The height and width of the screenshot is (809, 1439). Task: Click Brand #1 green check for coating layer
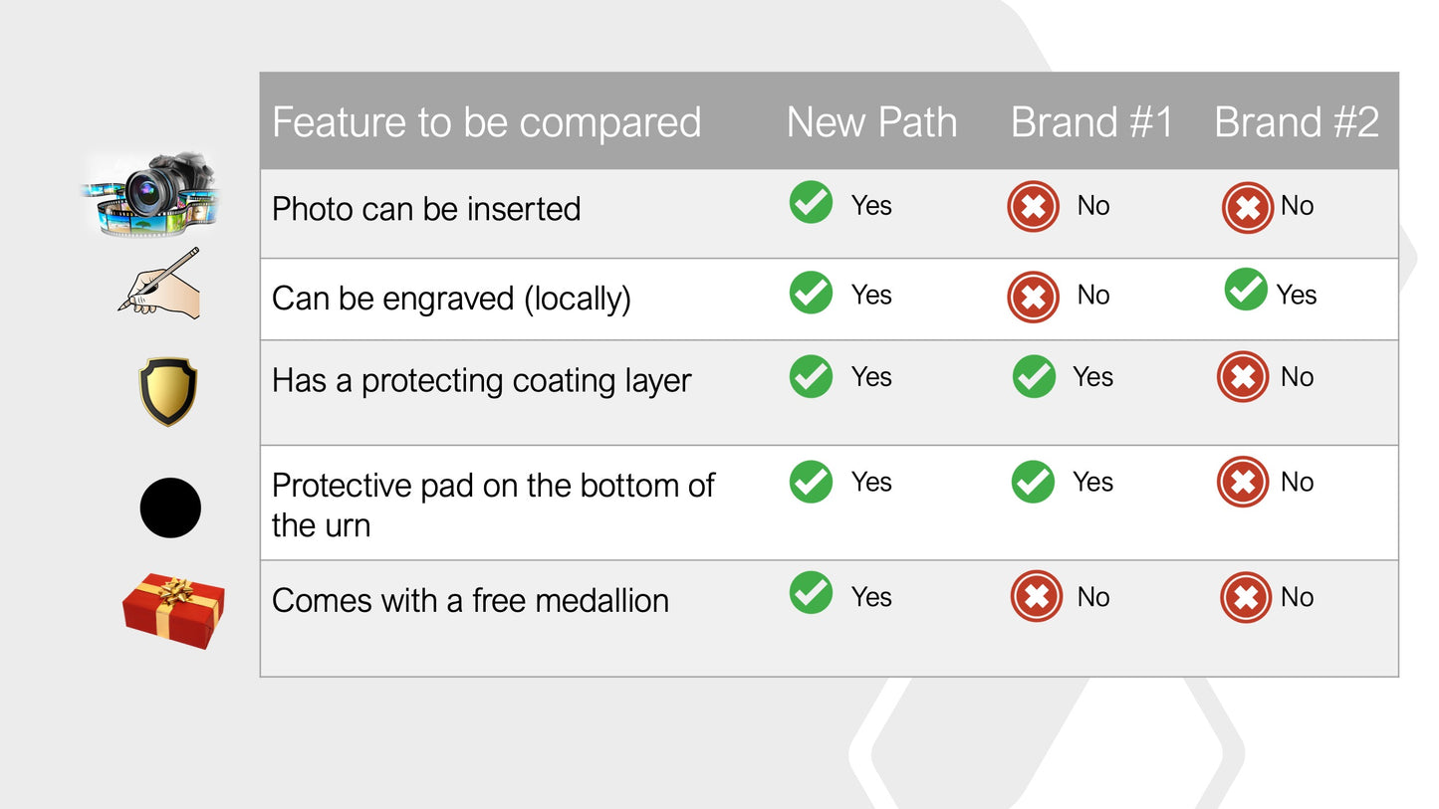pos(1034,376)
